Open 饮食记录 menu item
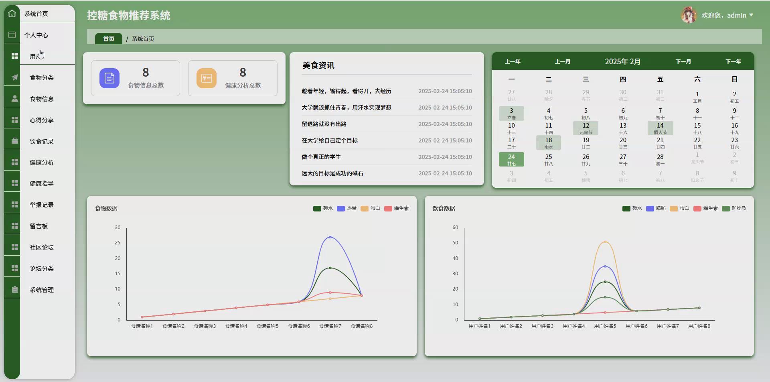 [42, 141]
